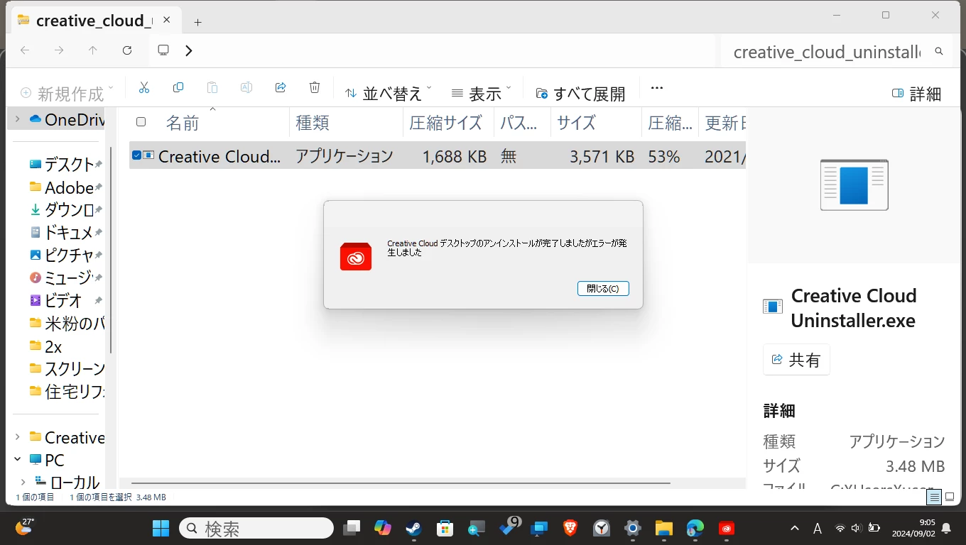The width and height of the screenshot is (966, 545).
Task: Toggle the select-all checkbox in header
Action: 141,122
